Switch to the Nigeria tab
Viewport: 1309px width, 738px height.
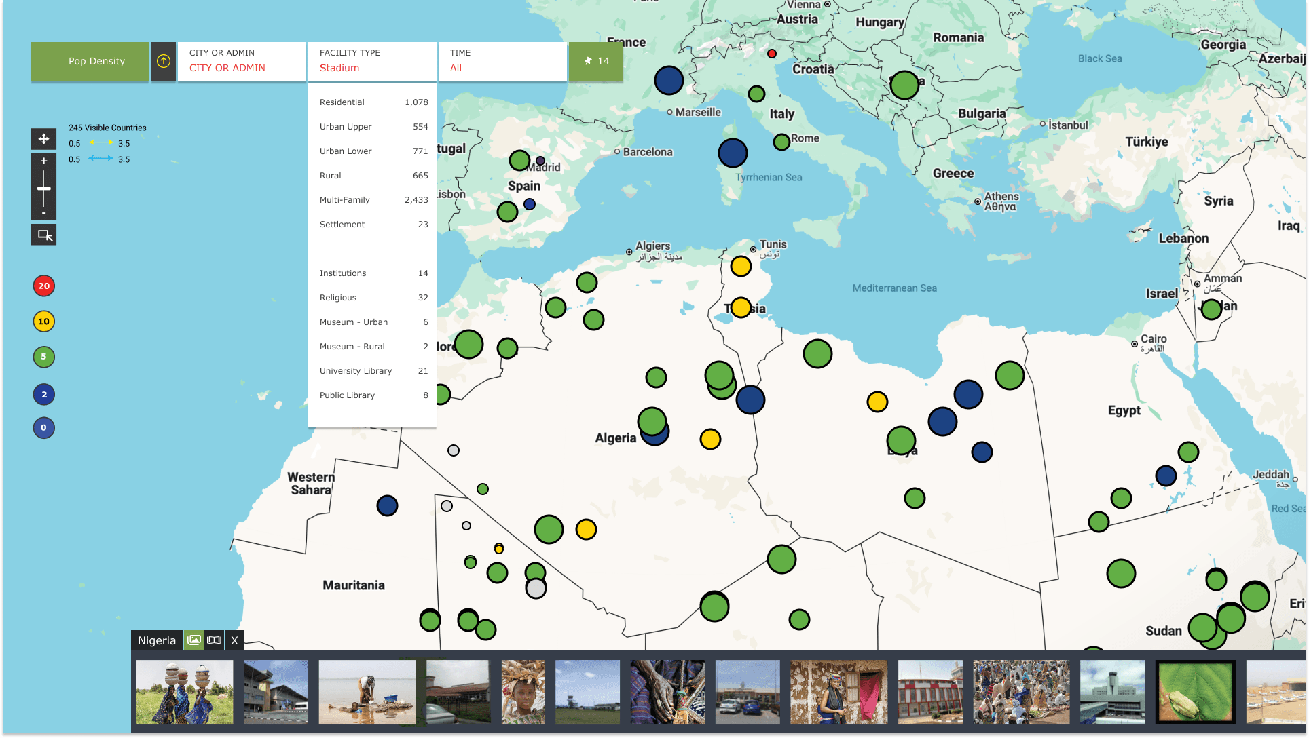[x=156, y=640]
